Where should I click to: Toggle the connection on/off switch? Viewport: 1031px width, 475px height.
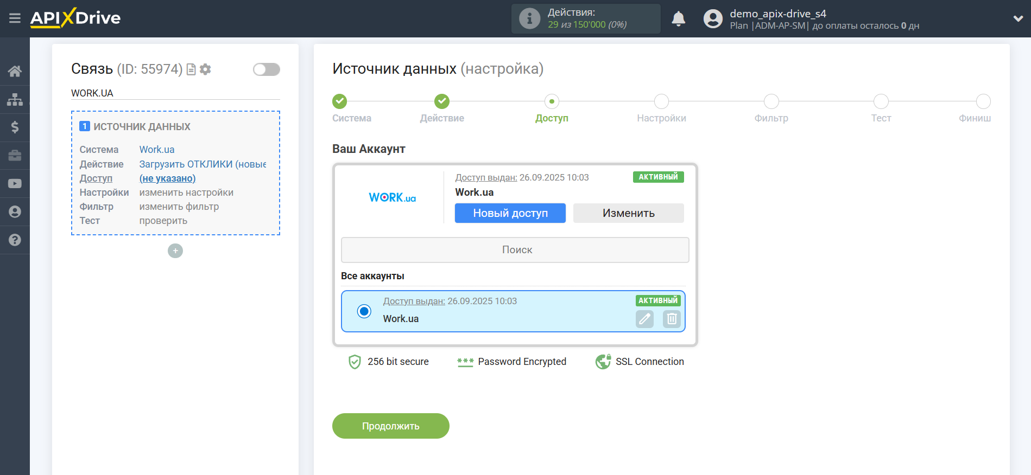point(266,69)
